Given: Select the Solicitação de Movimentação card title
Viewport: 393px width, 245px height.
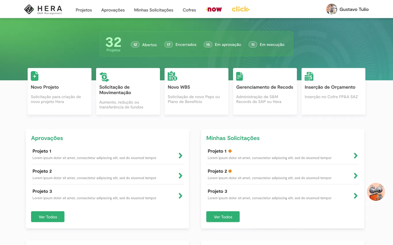Looking at the screenshot, I should click(x=115, y=90).
